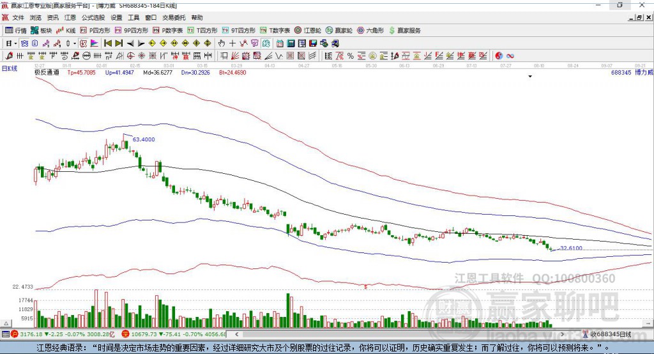
Task: Open the 文件 menu
Action: coord(18,17)
